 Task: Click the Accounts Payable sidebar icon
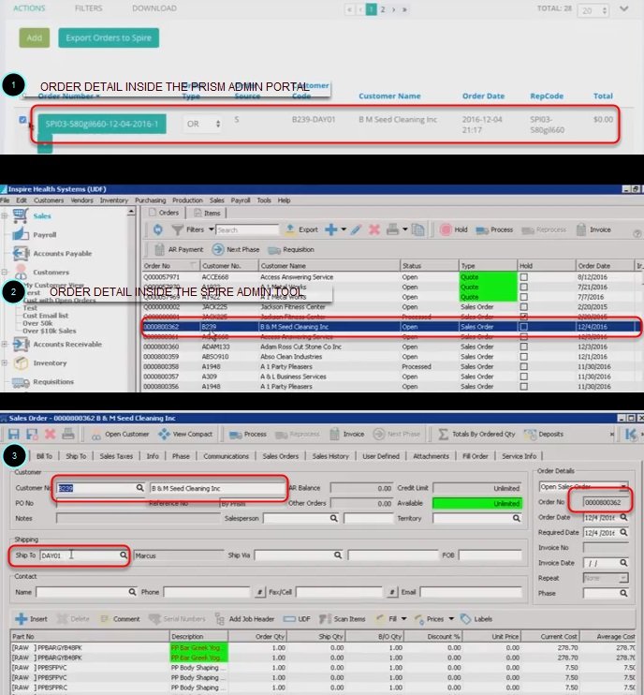[21, 253]
